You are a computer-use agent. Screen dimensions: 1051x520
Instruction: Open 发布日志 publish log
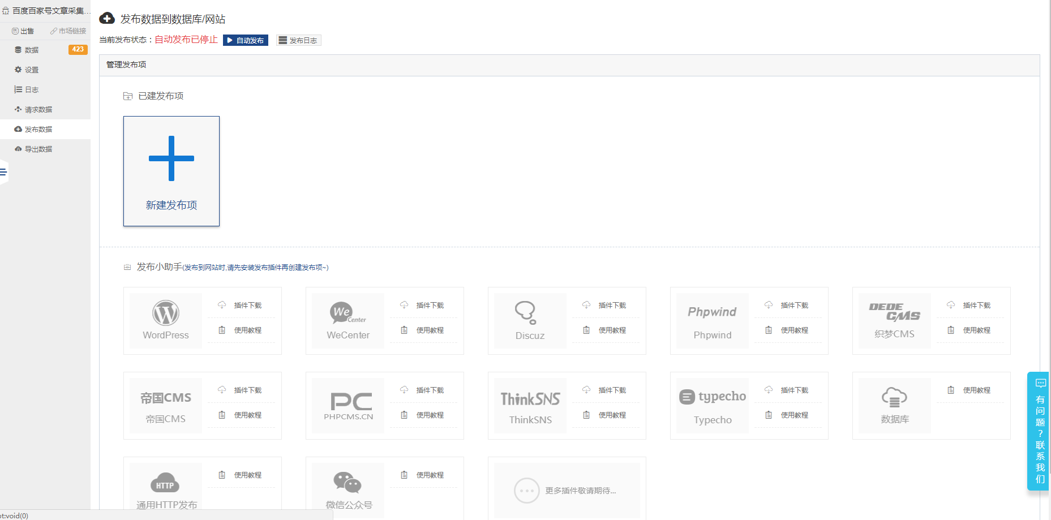point(298,40)
